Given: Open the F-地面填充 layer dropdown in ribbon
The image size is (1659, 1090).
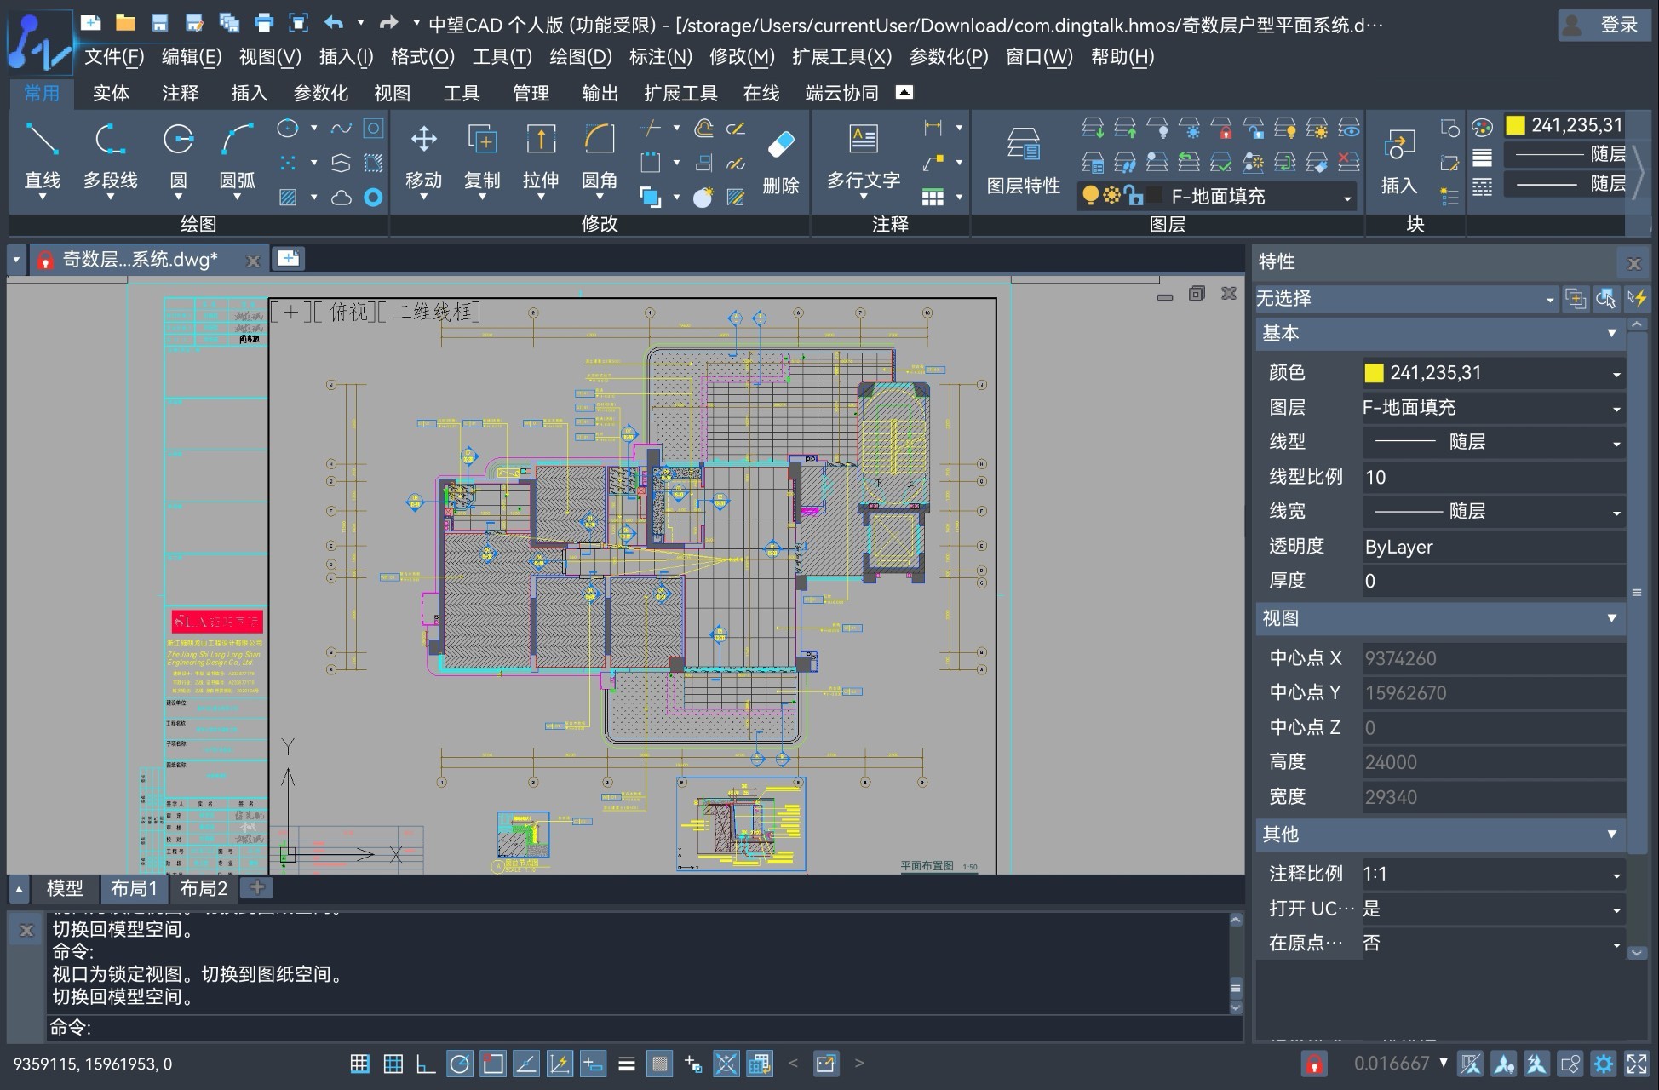Looking at the screenshot, I should tap(1347, 198).
